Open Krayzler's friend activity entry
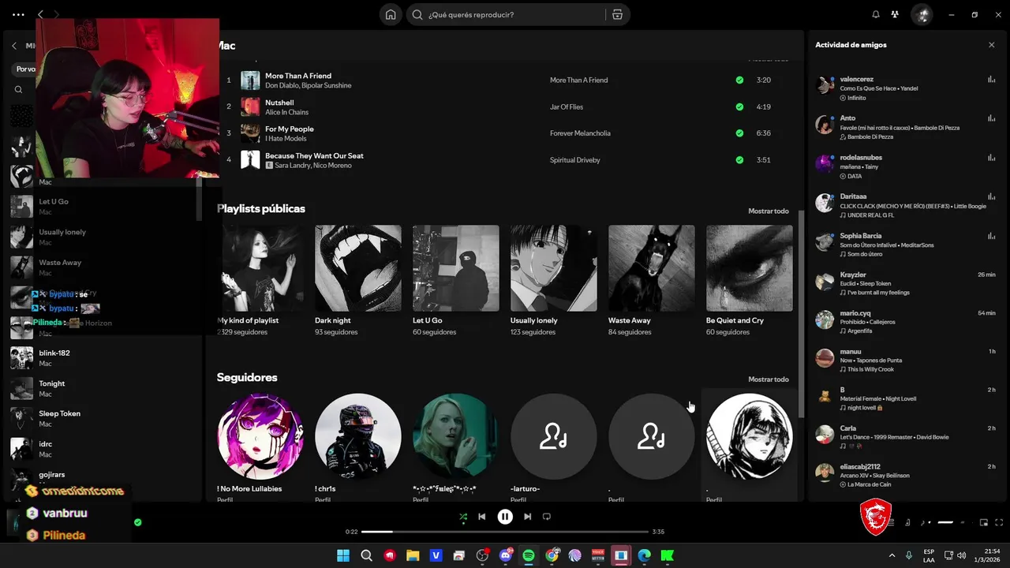Screen dimensions: 1010x568 point(906,283)
